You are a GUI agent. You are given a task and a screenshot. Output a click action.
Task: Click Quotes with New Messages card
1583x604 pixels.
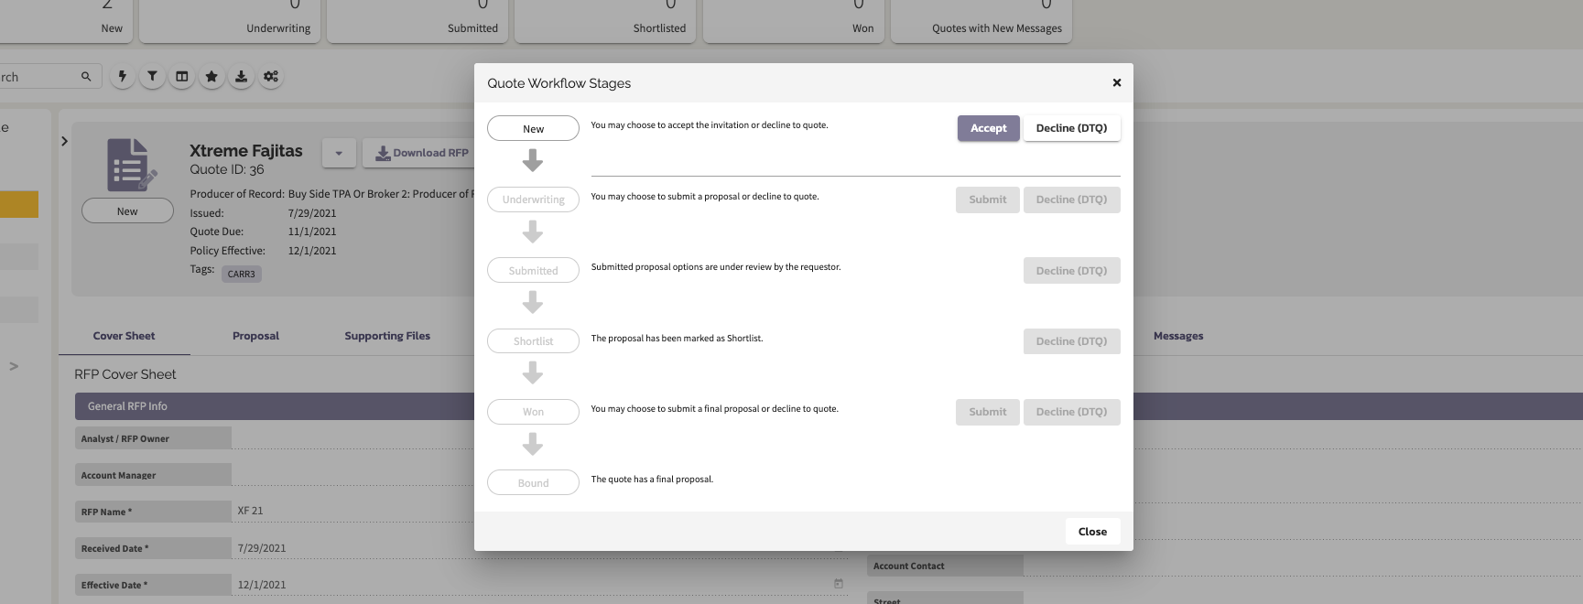click(x=981, y=20)
